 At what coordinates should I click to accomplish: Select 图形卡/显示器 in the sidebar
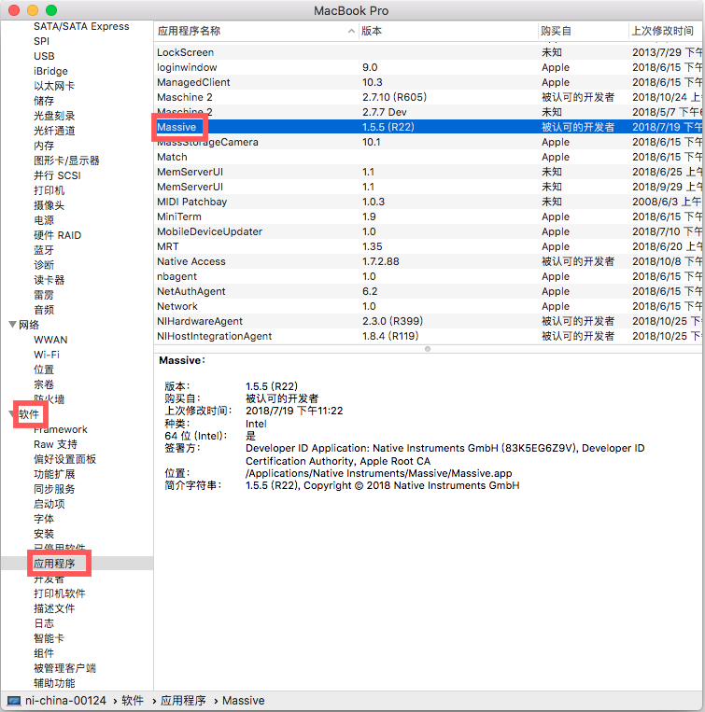coord(66,161)
